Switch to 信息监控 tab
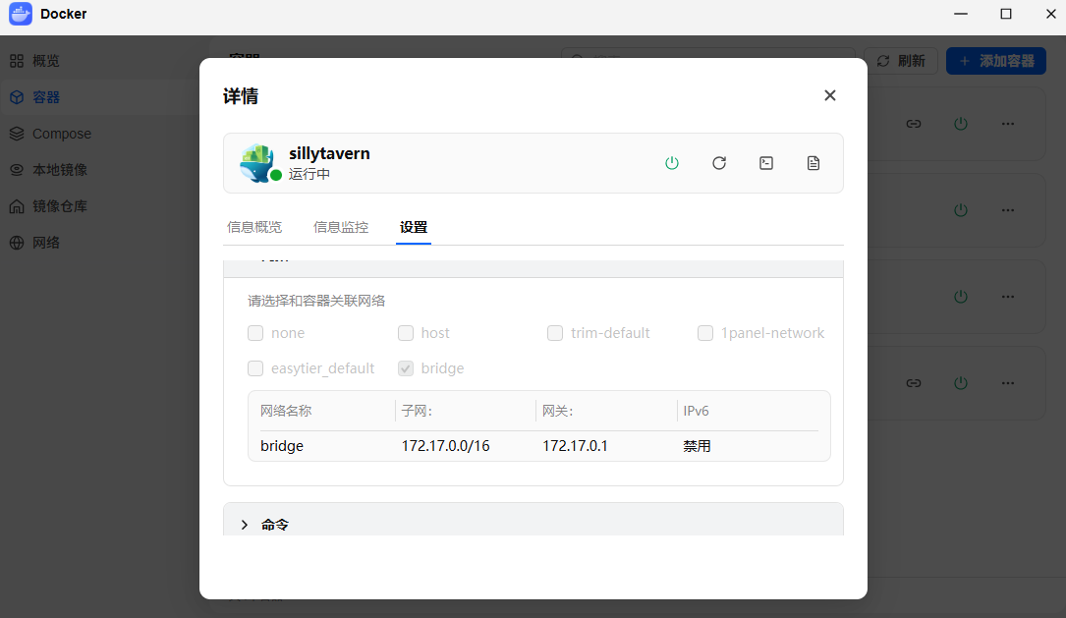This screenshot has height=618, width=1066. pyautogui.click(x=341, y=227)
